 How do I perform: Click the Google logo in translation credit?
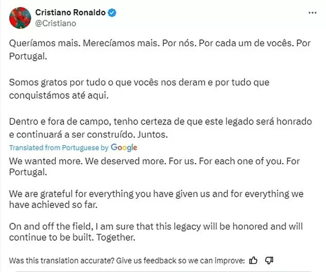tap(124, 148)
